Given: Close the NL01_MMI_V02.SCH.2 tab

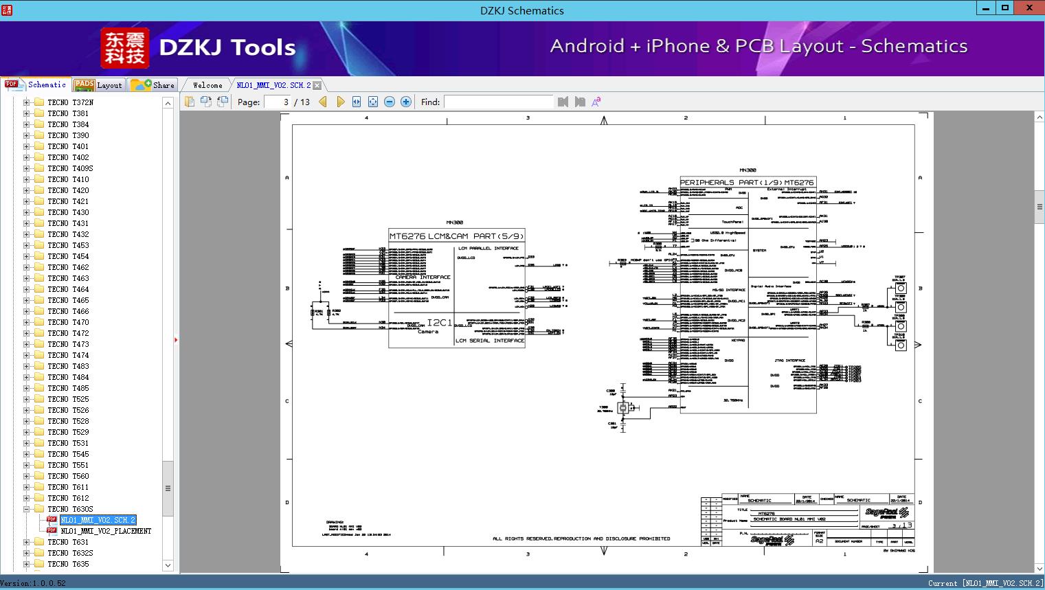Looking at the screenshot, I should [317, 86].
